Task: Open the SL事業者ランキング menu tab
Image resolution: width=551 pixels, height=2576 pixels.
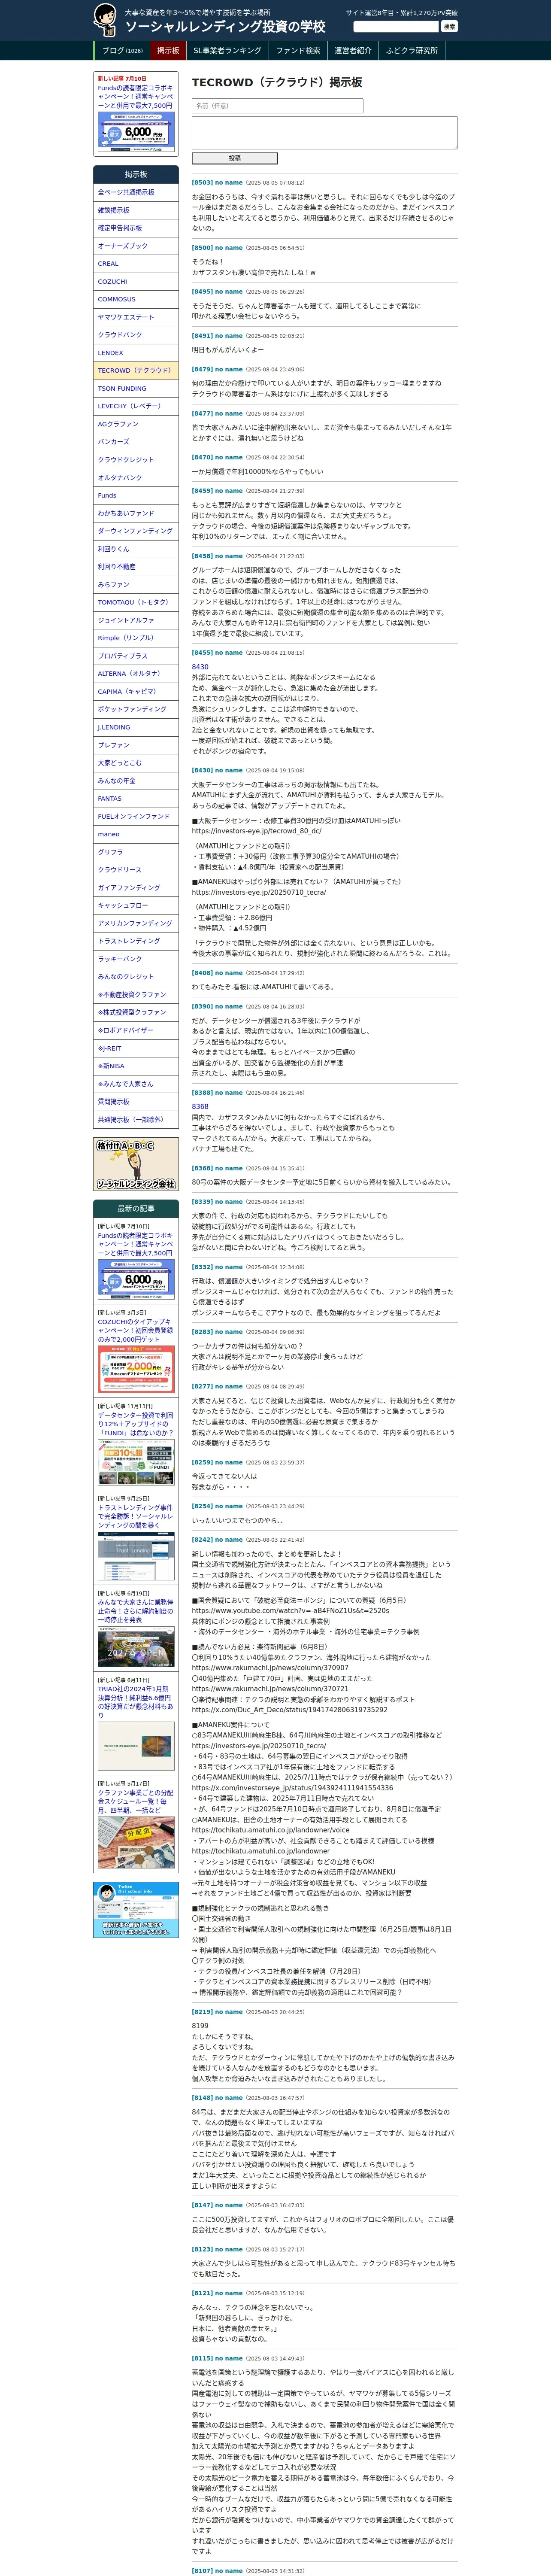Action: [x=227, y=51]
